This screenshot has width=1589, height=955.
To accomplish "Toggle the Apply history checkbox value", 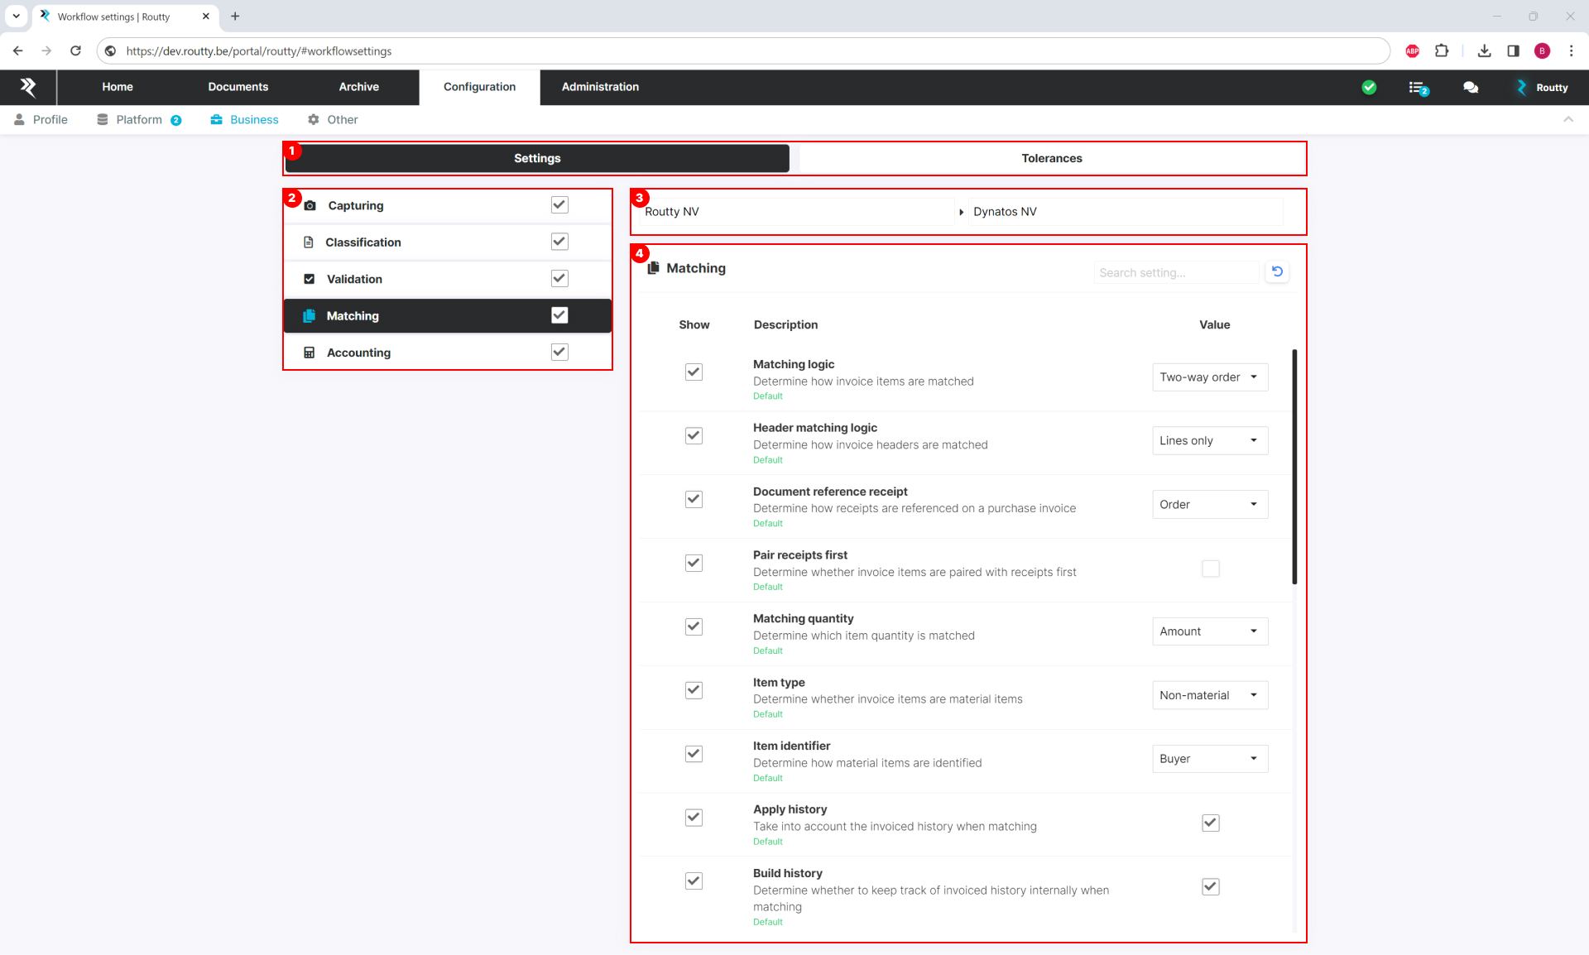I will pos(1210,822).
